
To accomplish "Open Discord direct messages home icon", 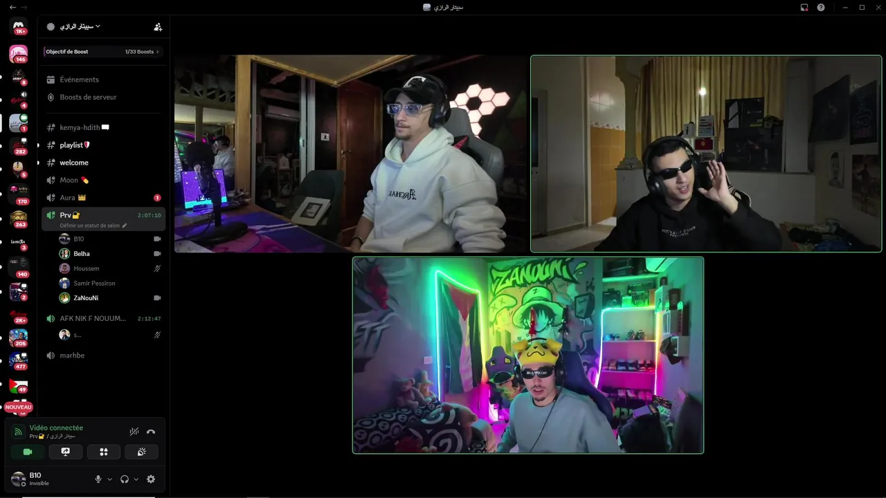I will point(19,26).
